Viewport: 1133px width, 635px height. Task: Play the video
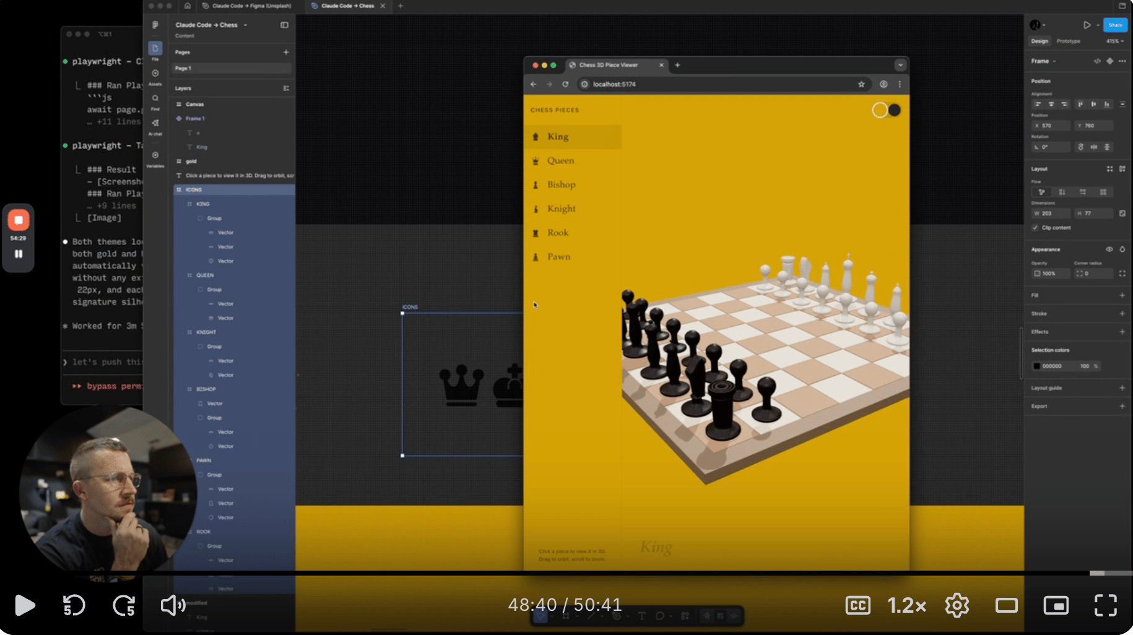coord(25,605)
